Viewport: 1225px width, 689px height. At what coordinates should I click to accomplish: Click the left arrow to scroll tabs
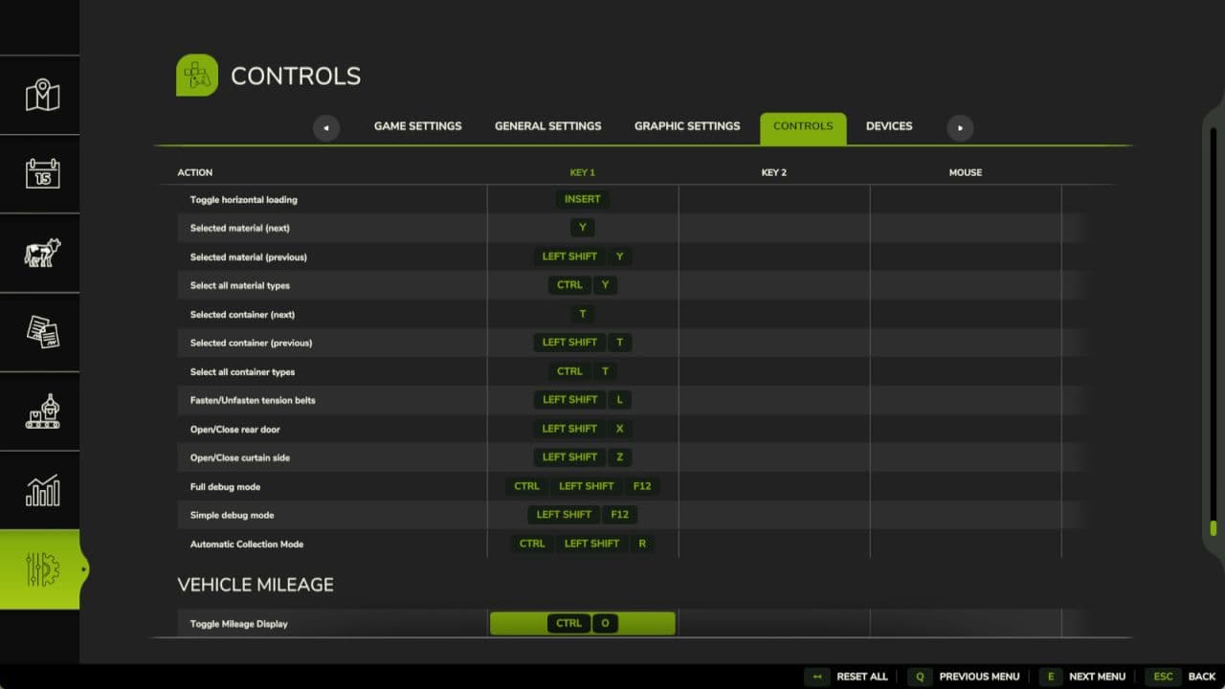coord(326,127)
